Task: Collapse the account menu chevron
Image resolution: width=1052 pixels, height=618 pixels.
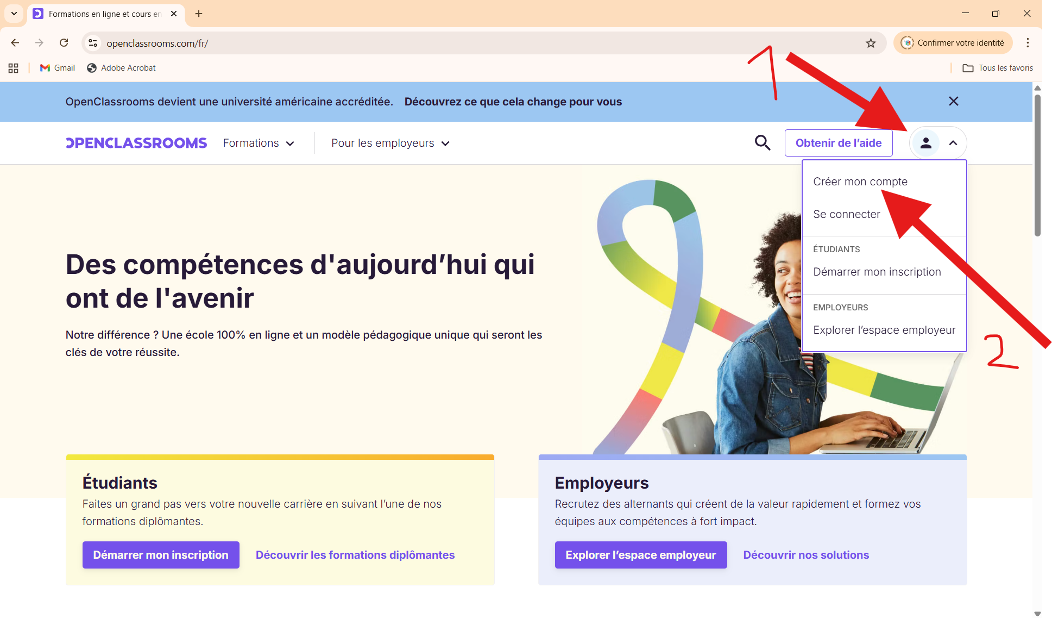Action: pyautogui.click(x=953, y=143)
